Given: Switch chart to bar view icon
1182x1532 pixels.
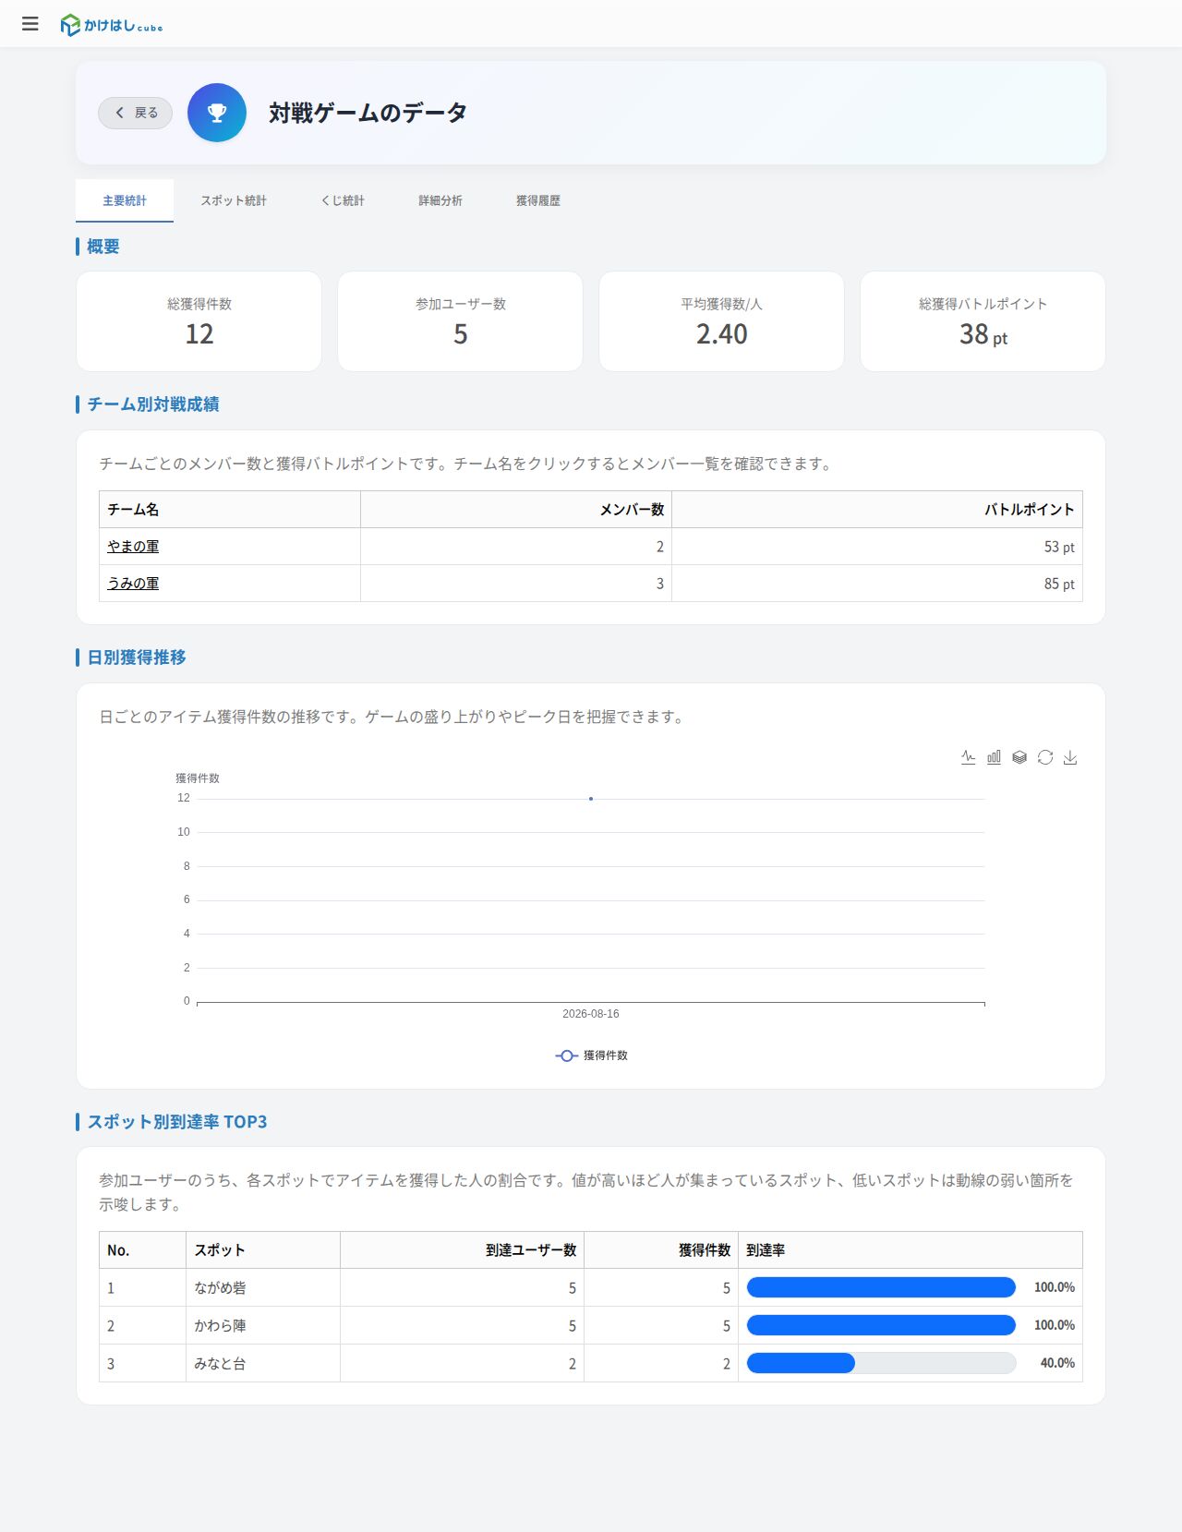Looking at the screenshot, I should (x=994, y=757).
